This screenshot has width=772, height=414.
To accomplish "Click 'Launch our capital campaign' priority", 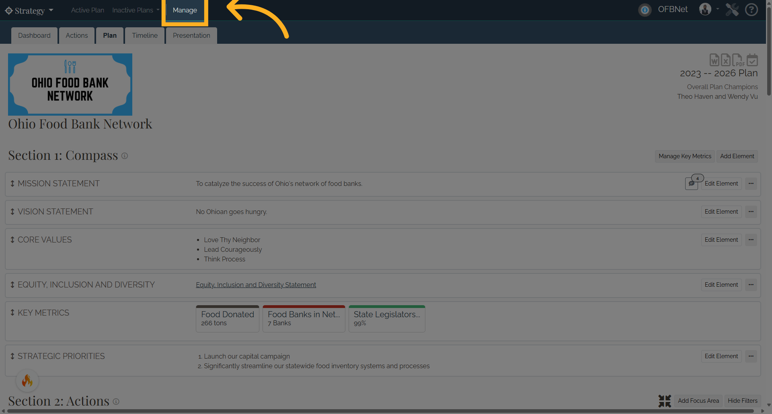I will click(246, 356).
